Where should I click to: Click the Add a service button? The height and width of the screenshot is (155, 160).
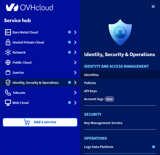pos(40,122)
